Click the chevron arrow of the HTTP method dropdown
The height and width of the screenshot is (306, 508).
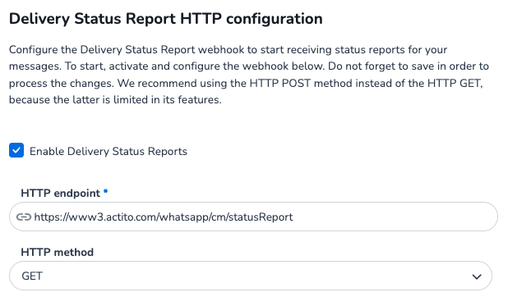tap(476, 276)
